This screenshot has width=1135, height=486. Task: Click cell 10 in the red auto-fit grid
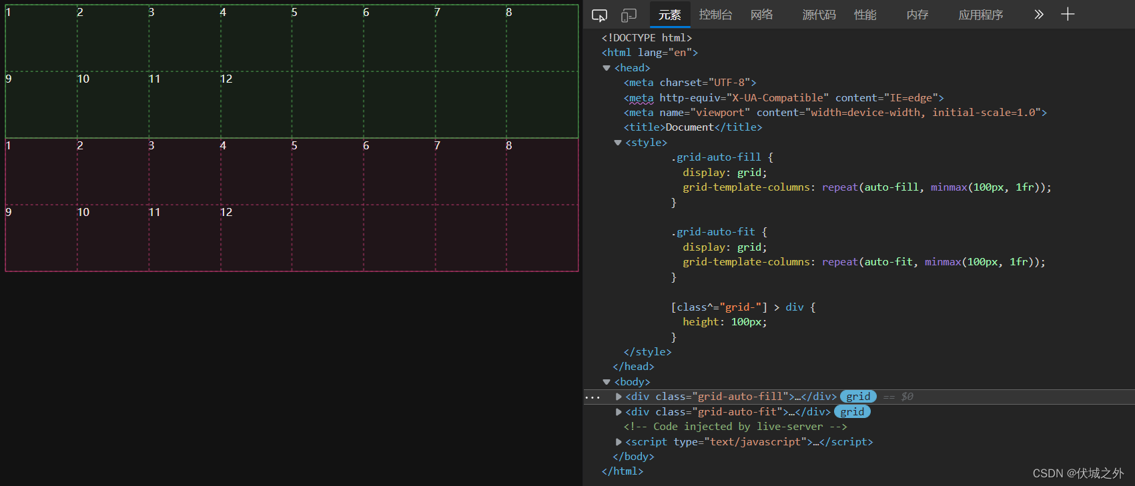(x=113, y=238)
